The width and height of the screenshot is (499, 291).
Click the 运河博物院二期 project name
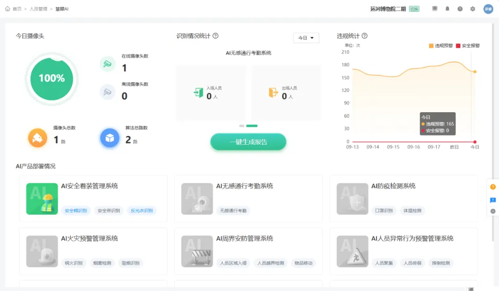(x=388, y=9)
